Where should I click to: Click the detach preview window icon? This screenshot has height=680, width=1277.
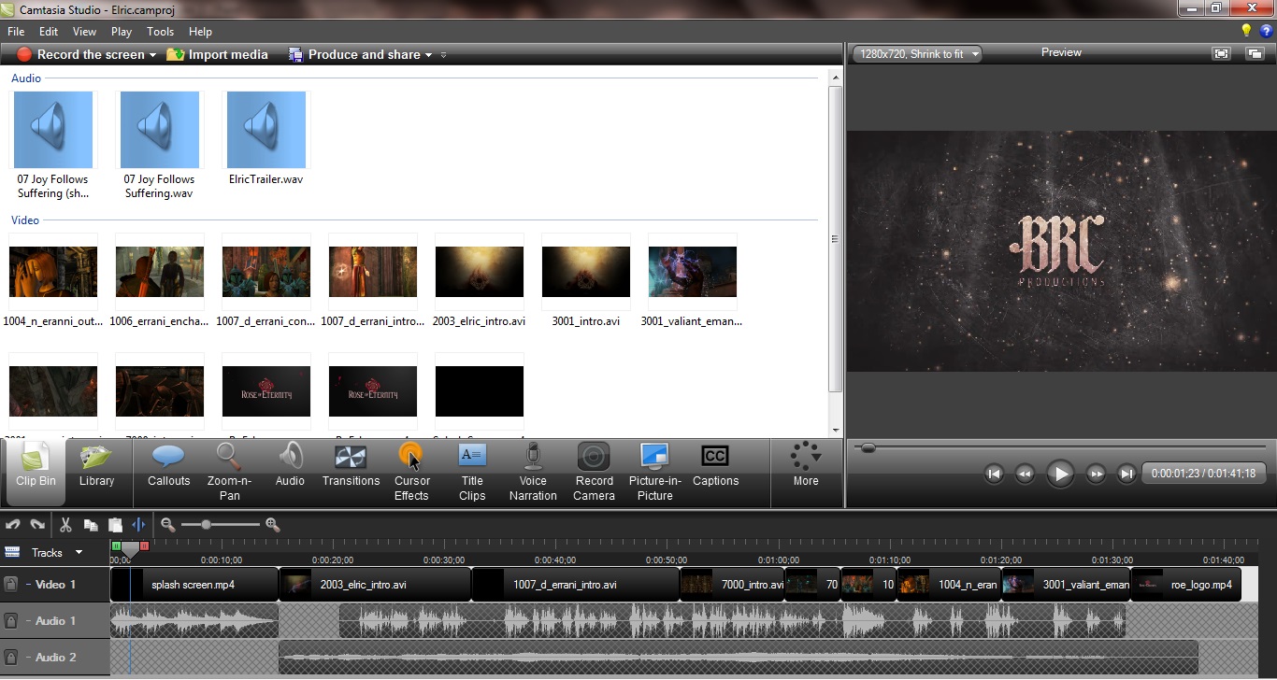pyautogui.click(x=1255, y=53)
